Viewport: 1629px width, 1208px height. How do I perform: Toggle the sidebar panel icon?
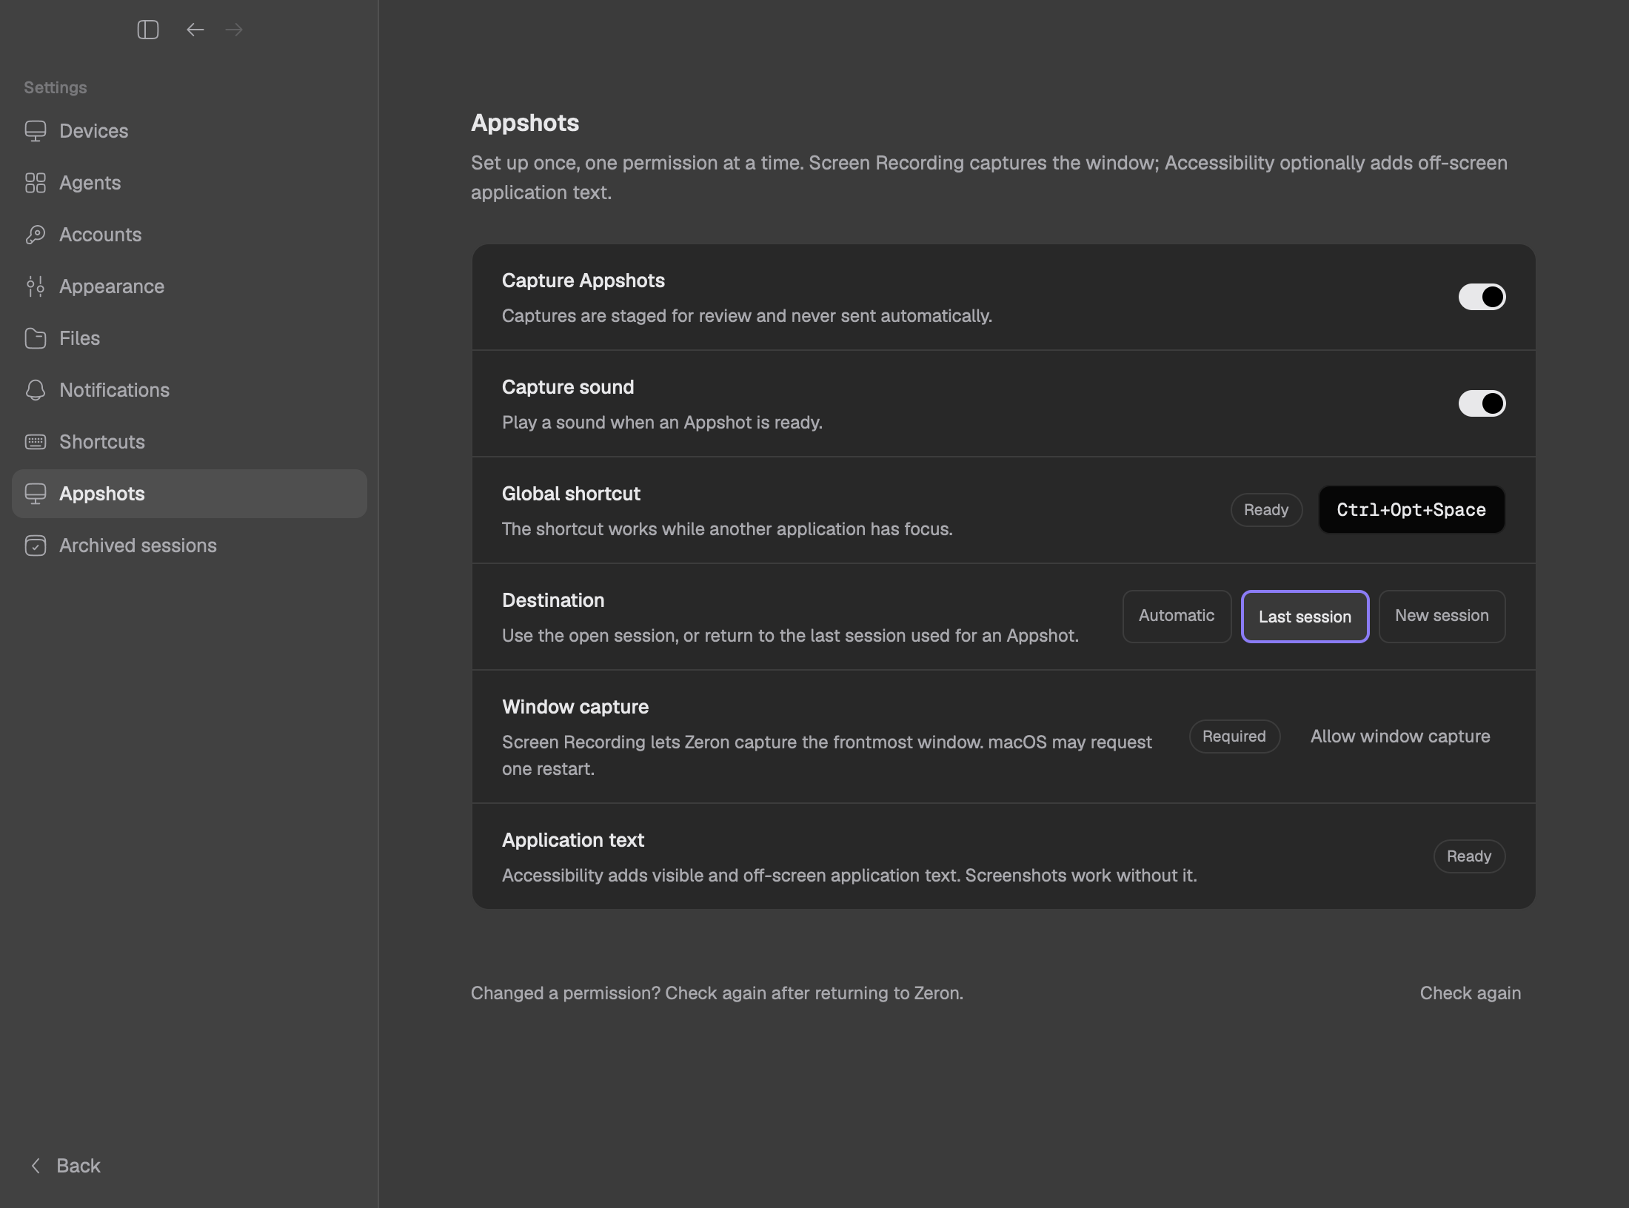coord(148,30)
